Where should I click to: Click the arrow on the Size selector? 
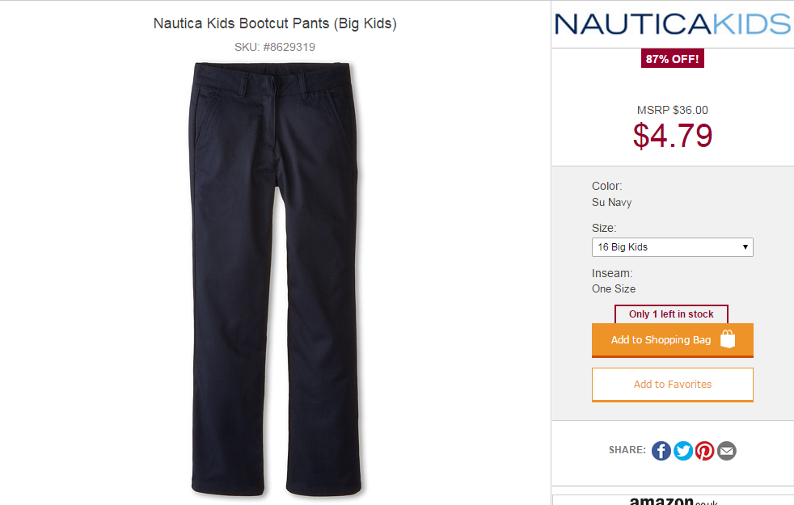pos(745,247)
